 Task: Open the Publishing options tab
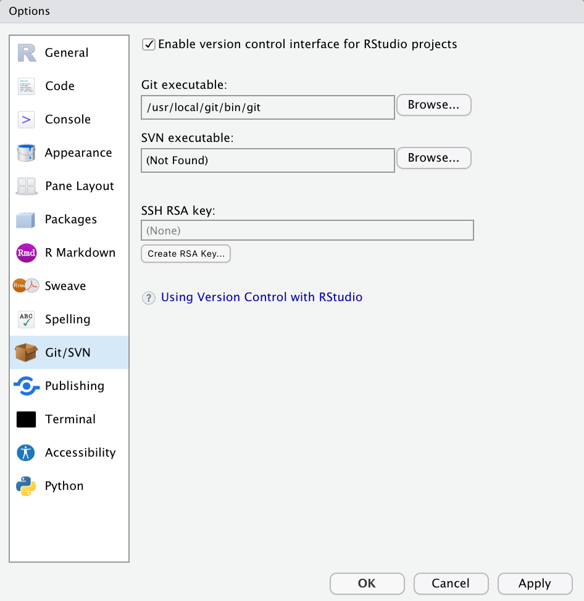(74, 386)
